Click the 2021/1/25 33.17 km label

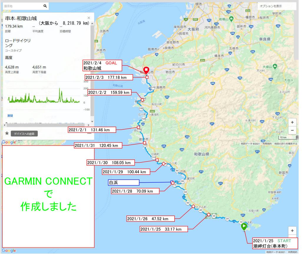point(164,229)
